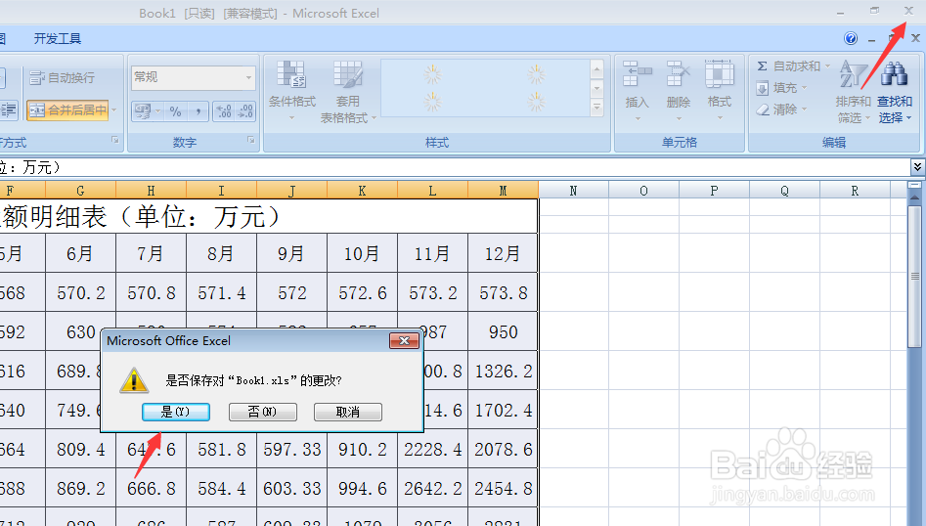This screenshot has width=926, height=526.
Task: Select column R header
Action: 855,191
